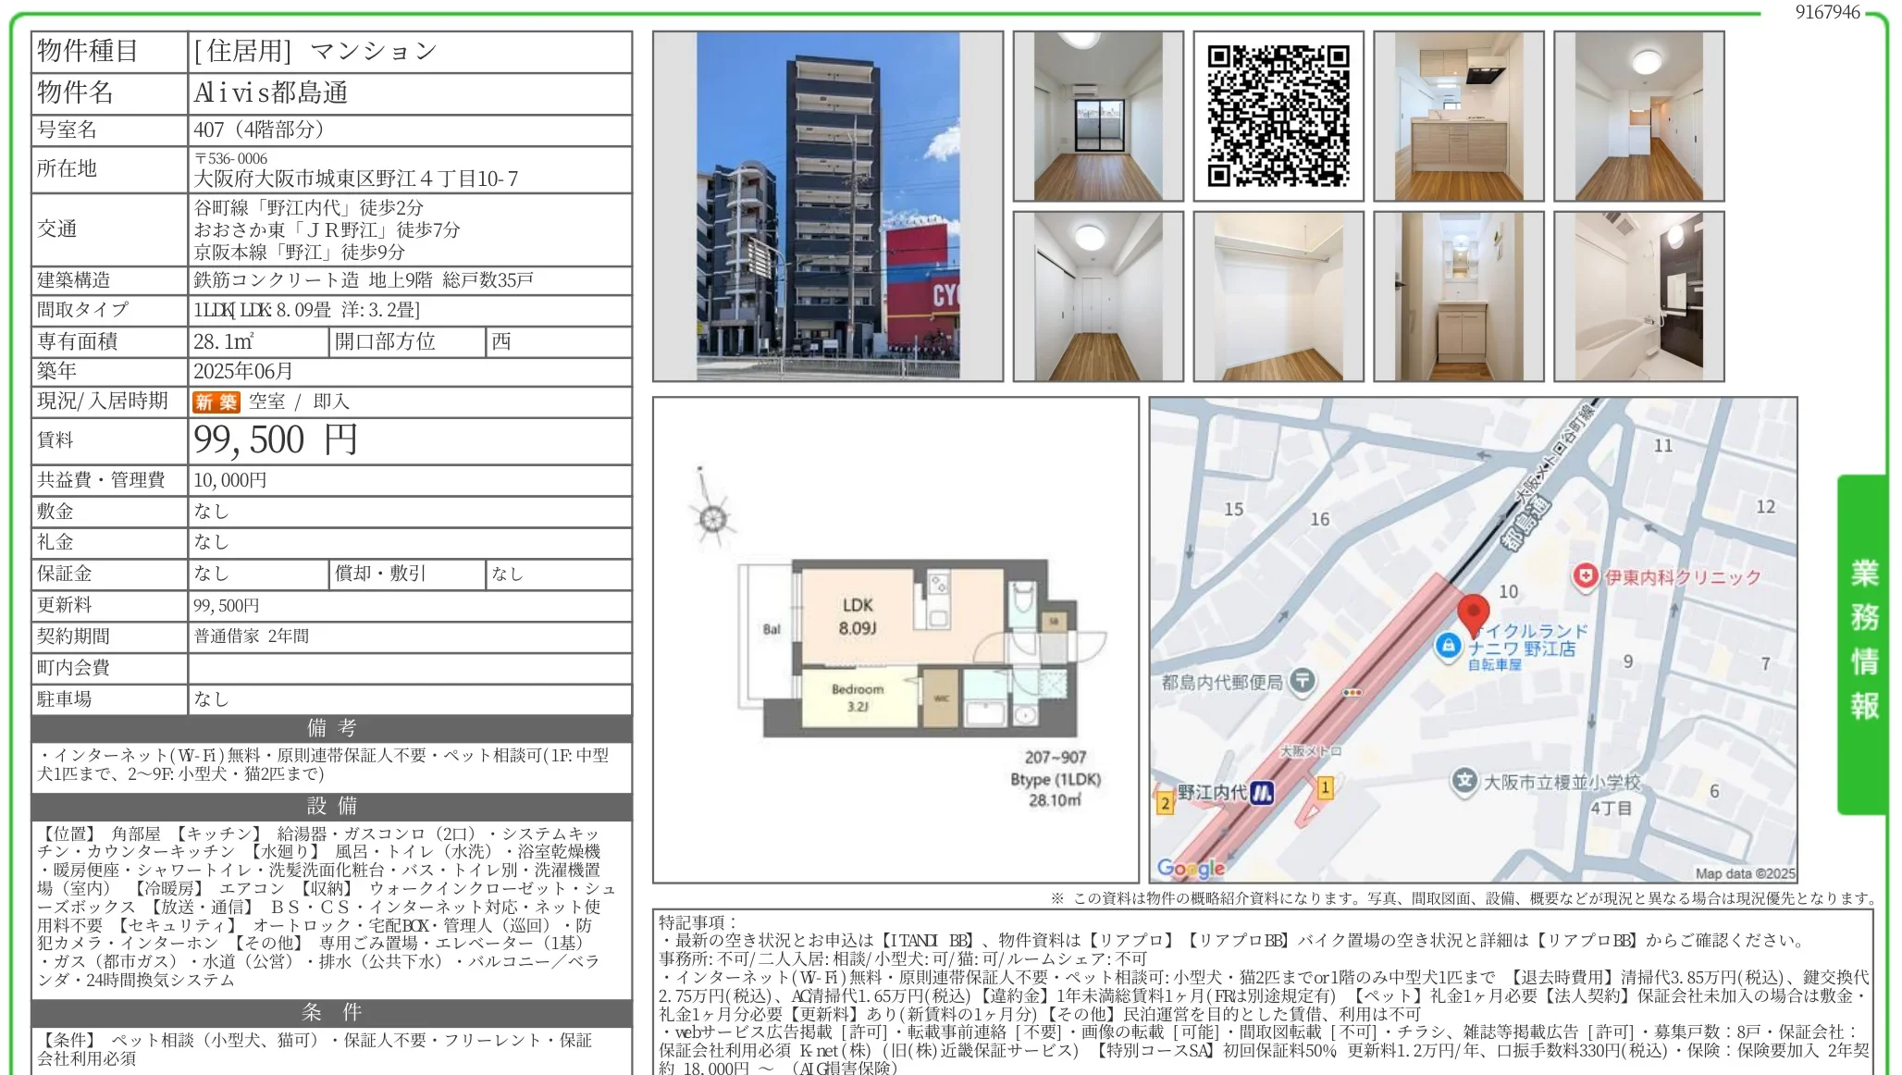Click the サイクルランドナニワ 野江店 shop marker
1902x1075 pixels.
pos(1447,648)
